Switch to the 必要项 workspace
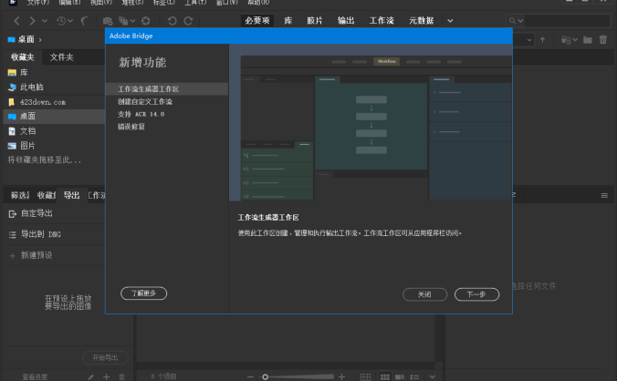The width and height of the screenshot is (617, 381). pyautogui.click(x=257, y=21)
